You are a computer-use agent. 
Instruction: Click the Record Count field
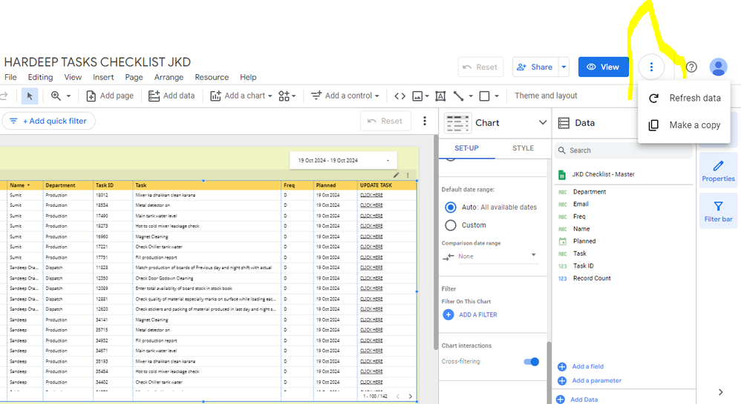[x=592, y=279]
